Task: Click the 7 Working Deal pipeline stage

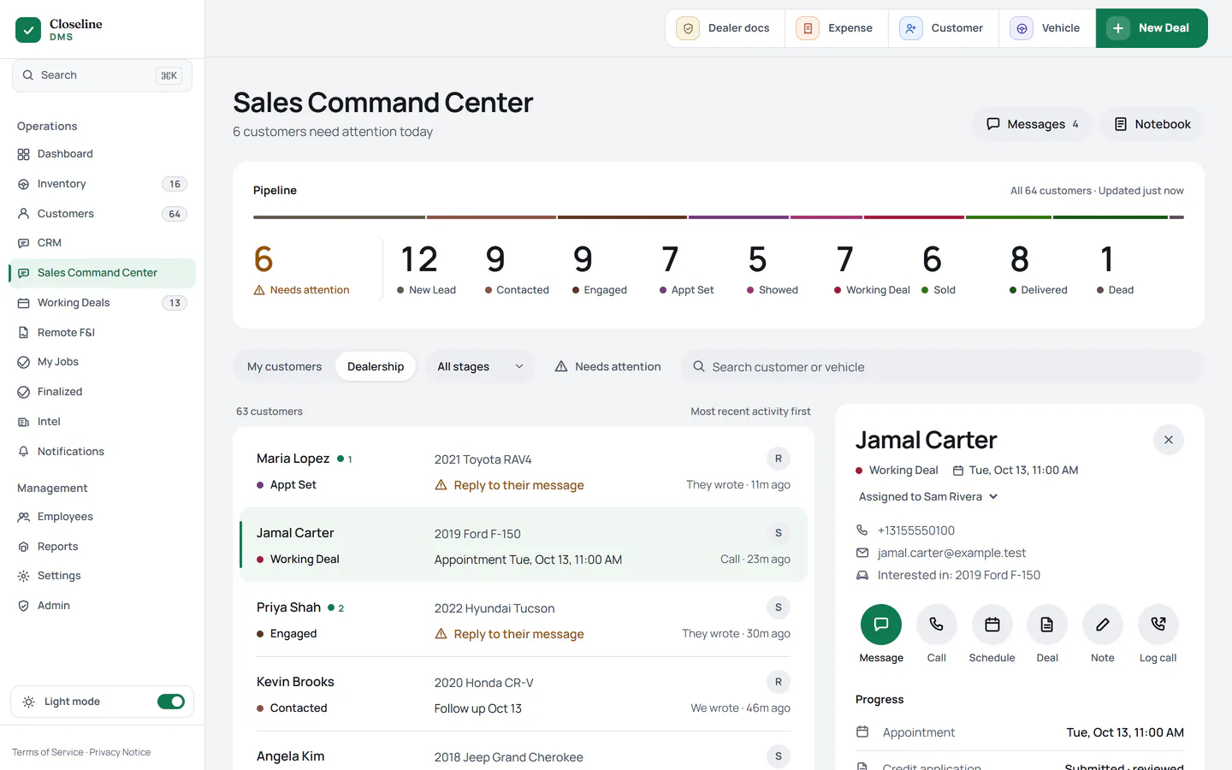Action: coord(872,269)
